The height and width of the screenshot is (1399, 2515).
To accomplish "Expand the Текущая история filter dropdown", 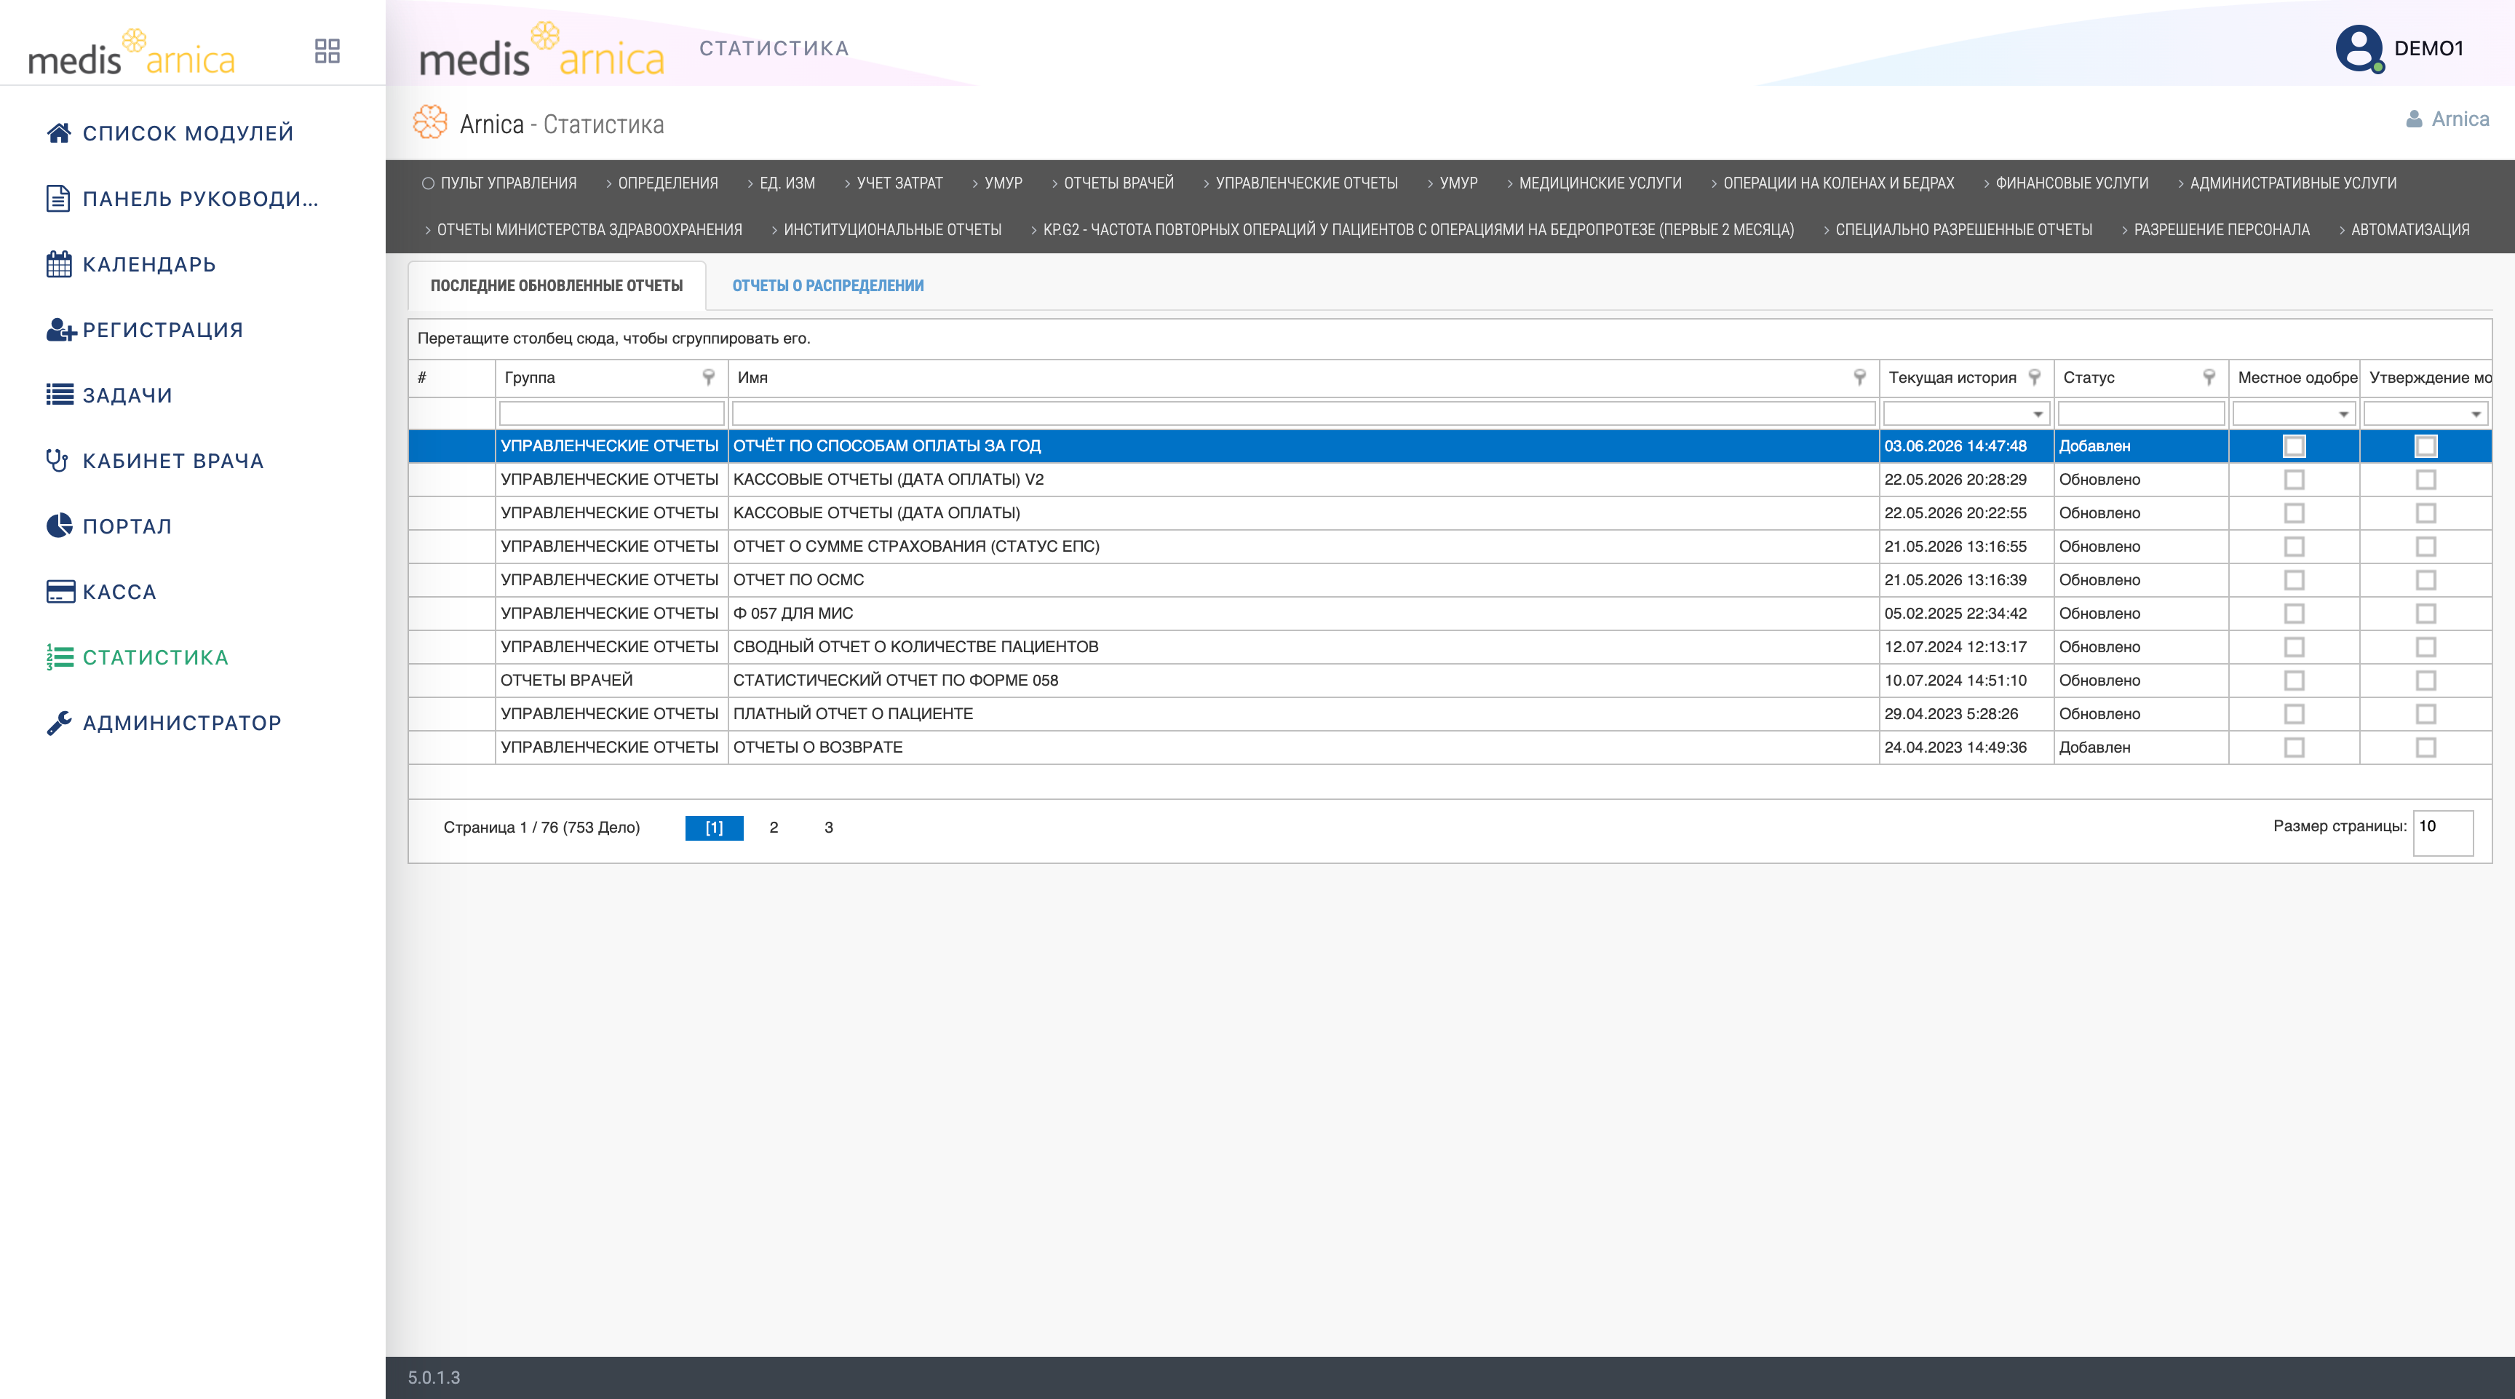I will [x=2038, y=414].
